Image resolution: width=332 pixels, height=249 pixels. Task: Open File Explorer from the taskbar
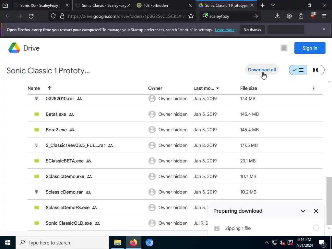tap(117, 243)
